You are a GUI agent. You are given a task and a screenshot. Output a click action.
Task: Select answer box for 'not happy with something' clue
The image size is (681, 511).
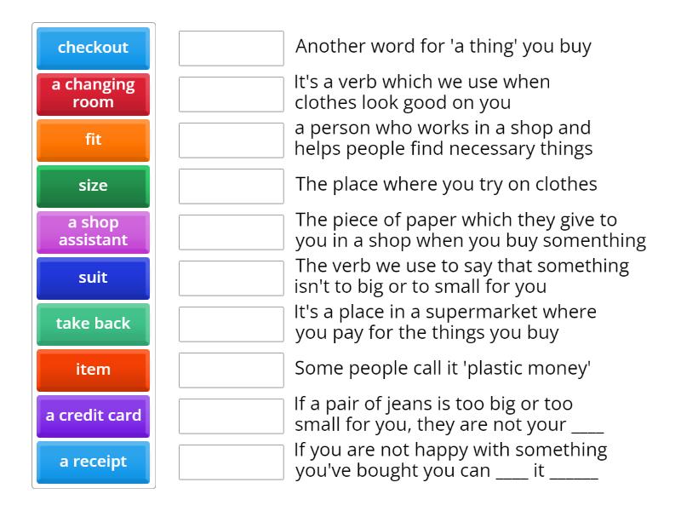point(231,462)
